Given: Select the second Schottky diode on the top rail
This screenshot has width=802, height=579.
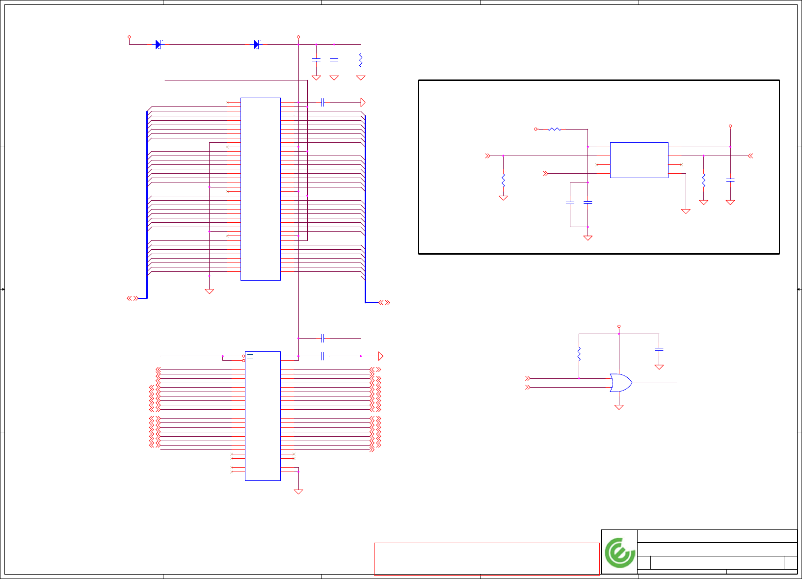Looking at the screenshot, I should [257, 45].
